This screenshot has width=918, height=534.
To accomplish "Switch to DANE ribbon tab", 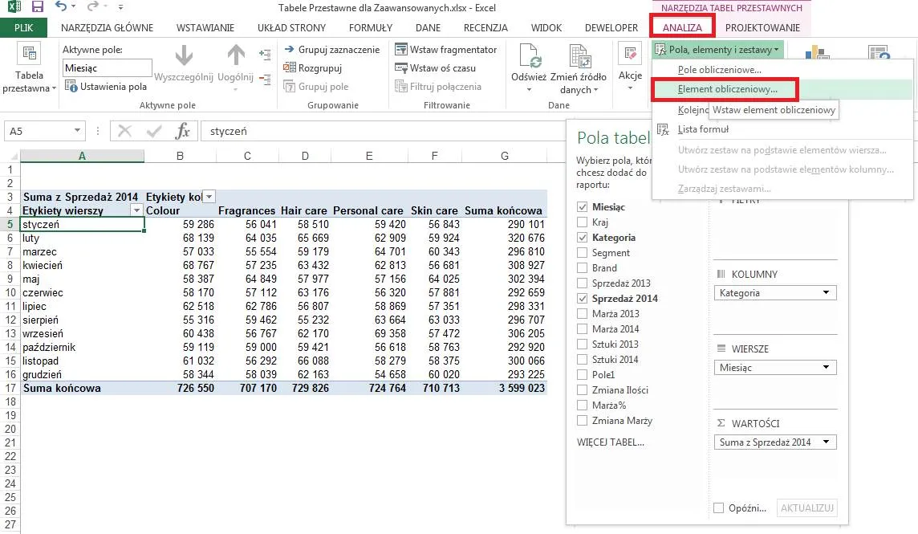I will pos(428,27).
